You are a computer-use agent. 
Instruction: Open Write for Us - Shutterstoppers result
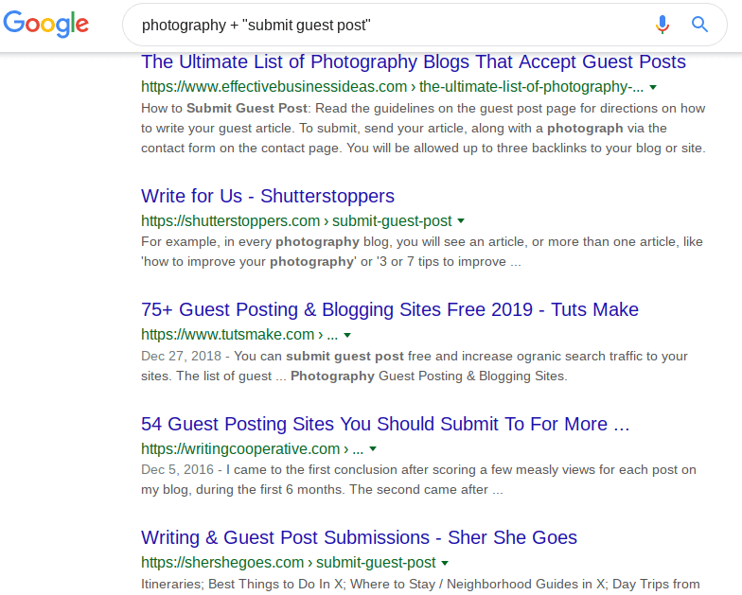pos(268,197)
